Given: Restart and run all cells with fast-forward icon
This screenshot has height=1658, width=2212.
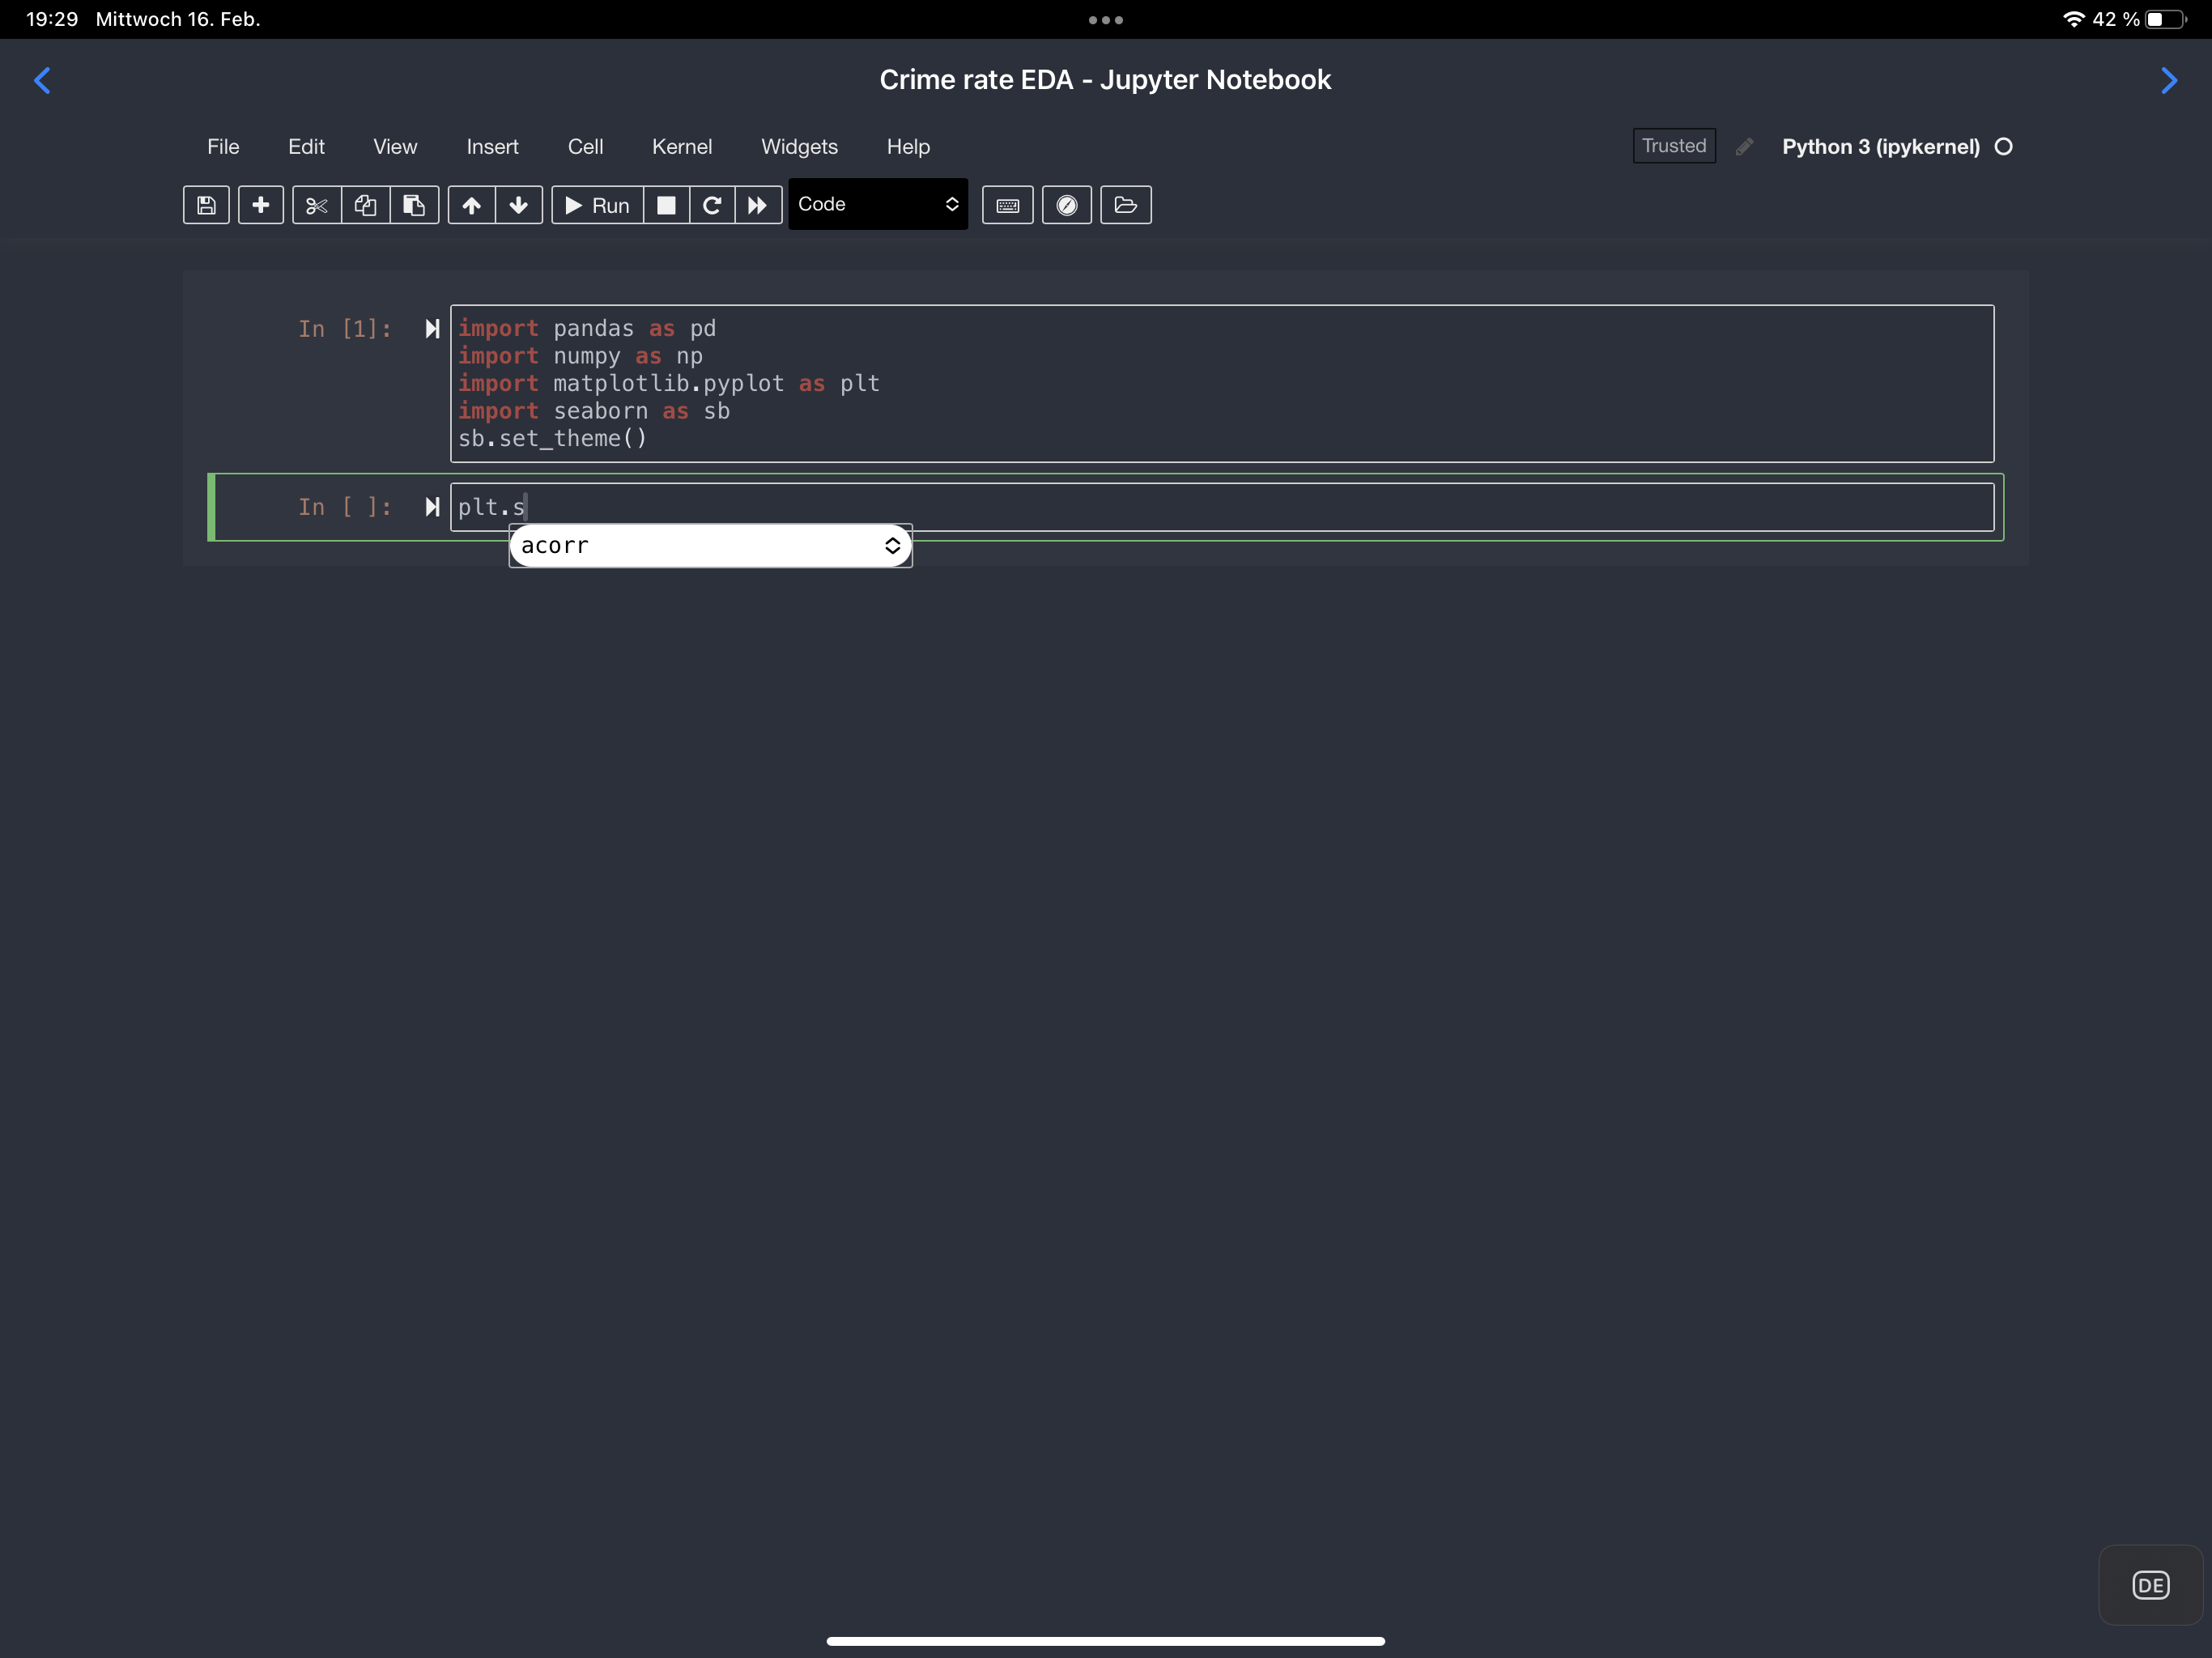Looking at the screenshot, I should (x=758, y=205).
